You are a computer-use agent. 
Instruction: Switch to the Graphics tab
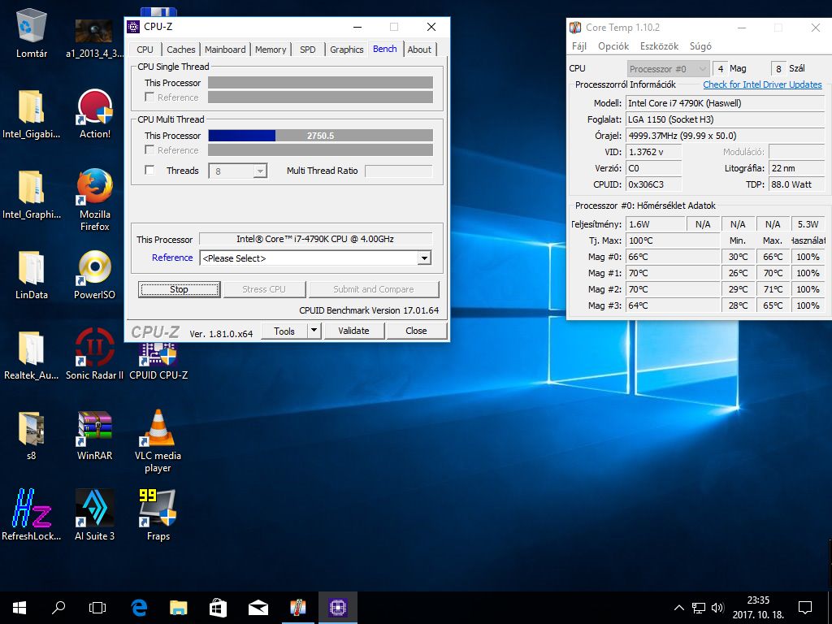[346, 50]
